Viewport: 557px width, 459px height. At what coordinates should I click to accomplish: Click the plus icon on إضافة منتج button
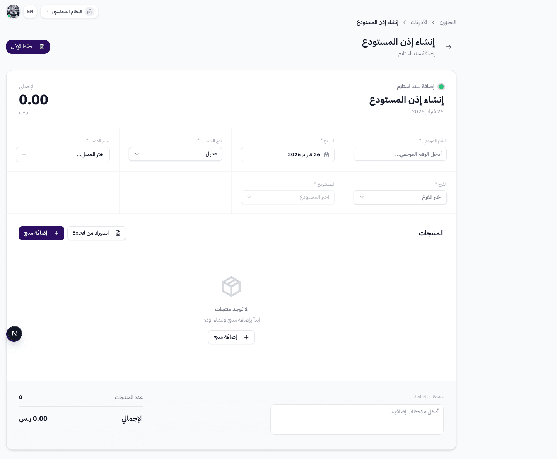coord(56,233)
